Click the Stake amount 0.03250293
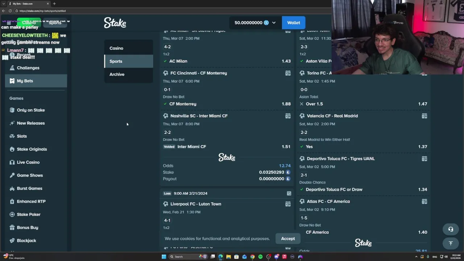This screenshot has height=261, width=464. pos(272,172)
